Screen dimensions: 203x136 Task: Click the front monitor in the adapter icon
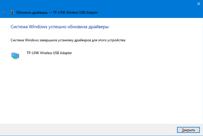(14, 57)
